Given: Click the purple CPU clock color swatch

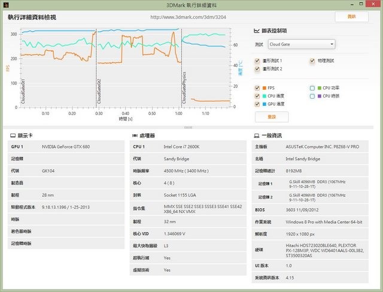Looking at the screenshot, I should click(319, 96).
